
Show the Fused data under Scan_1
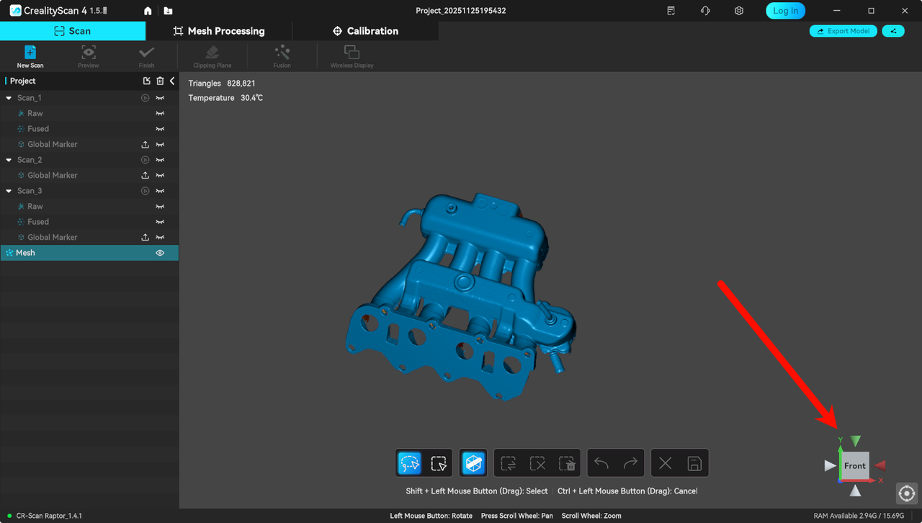click(159, 128)
